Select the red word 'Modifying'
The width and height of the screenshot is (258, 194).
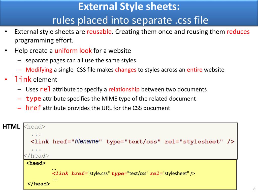click(x=39, y=70)
